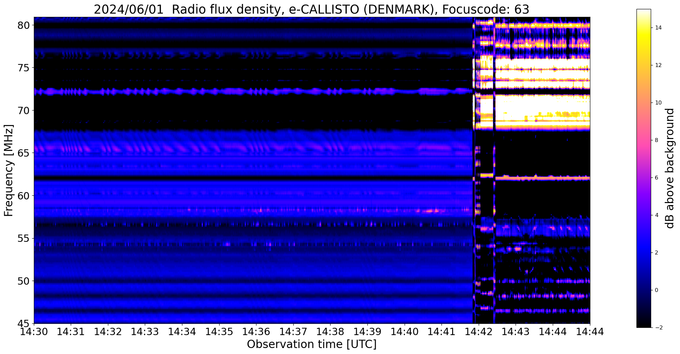Click the 14:32 time tick label
This screenshot has height=354, width=680.
pos(108,331)
